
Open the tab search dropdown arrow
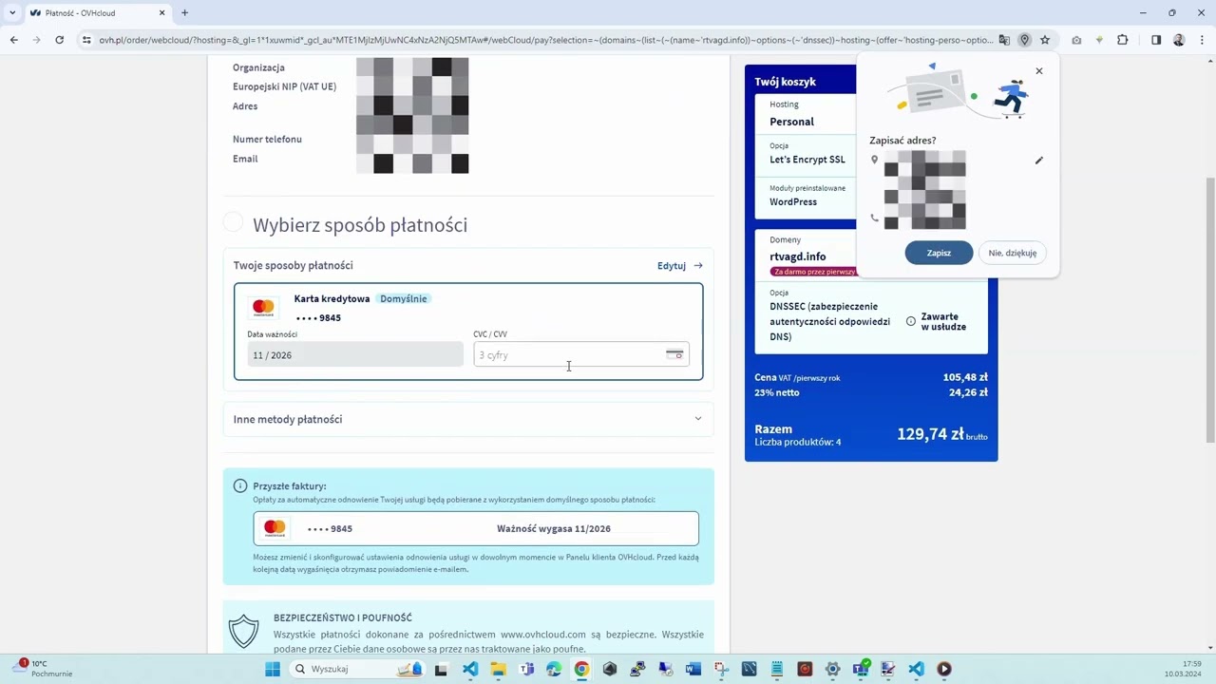pos(12,12)
